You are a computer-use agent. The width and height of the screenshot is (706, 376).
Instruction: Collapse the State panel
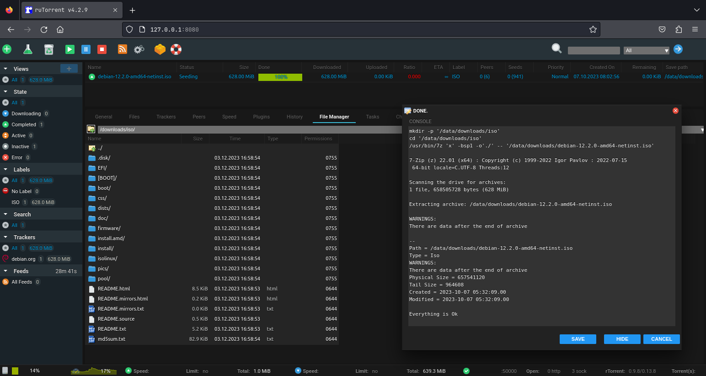click(5, 91)
